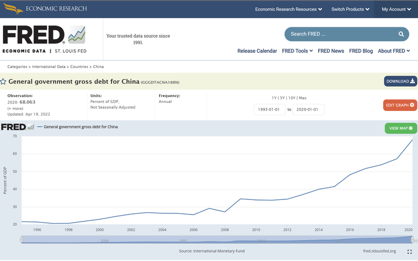Click the left handle of range slider
Viewport: 418px width, 261px height.
[21, 239]
